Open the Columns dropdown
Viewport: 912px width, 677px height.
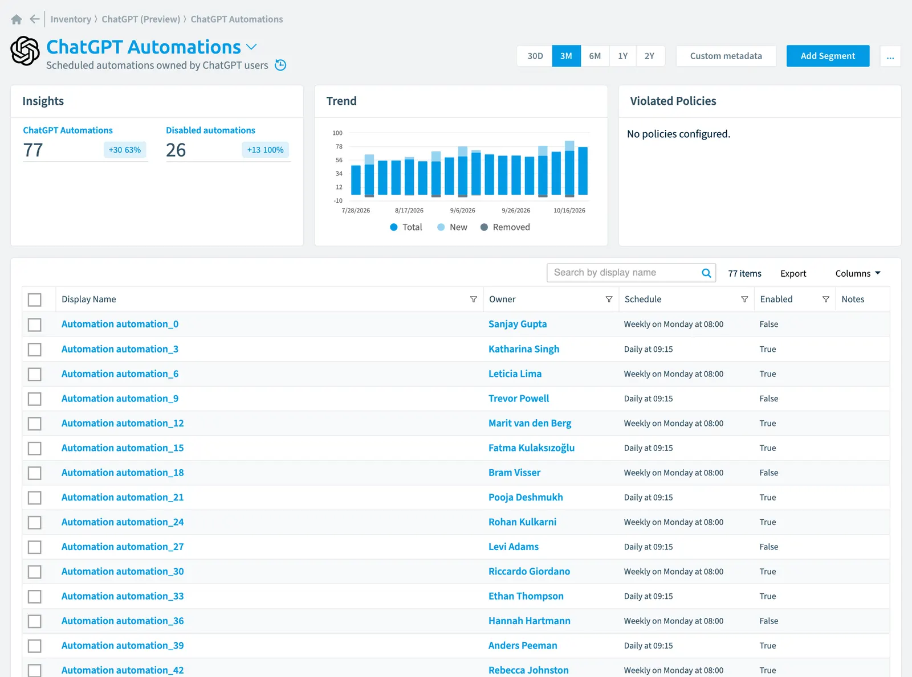click(x=858, y=273)
